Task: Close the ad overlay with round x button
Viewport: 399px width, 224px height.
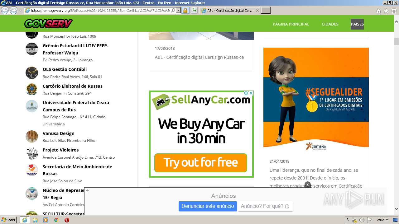Action: tap(308, 184)
